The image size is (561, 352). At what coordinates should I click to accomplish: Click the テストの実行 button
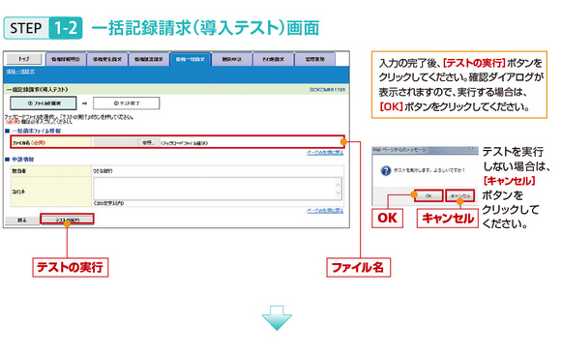[x=68, y=220]
